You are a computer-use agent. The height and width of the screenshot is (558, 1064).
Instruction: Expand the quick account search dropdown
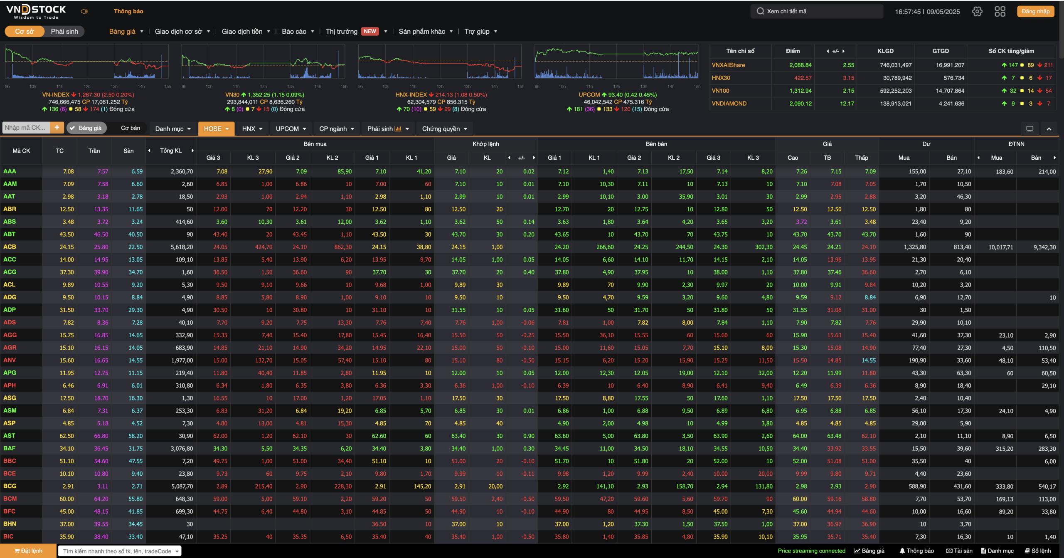click(177, 551)
